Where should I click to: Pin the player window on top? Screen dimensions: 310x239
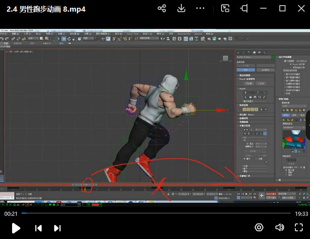click(x=244, y=8)
